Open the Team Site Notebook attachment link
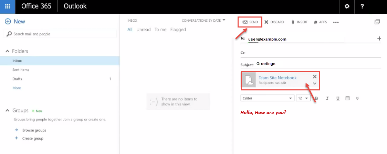 (x=278, y=78)
